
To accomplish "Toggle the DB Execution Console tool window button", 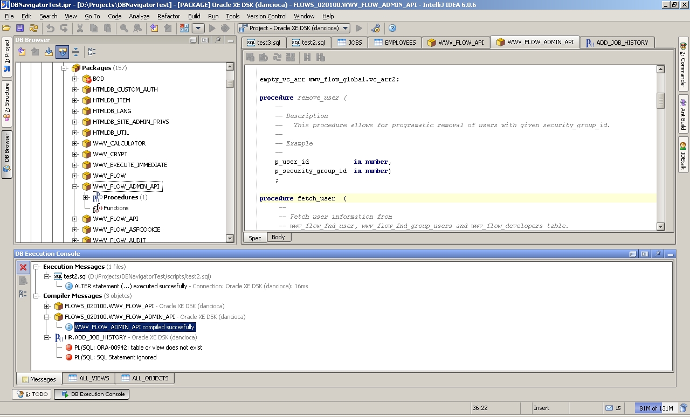I will (92, 394).
